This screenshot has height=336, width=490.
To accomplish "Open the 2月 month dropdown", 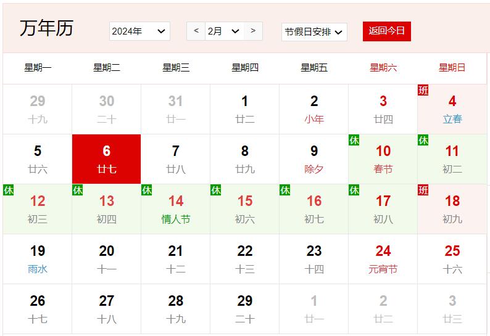I will click(225, 31).
